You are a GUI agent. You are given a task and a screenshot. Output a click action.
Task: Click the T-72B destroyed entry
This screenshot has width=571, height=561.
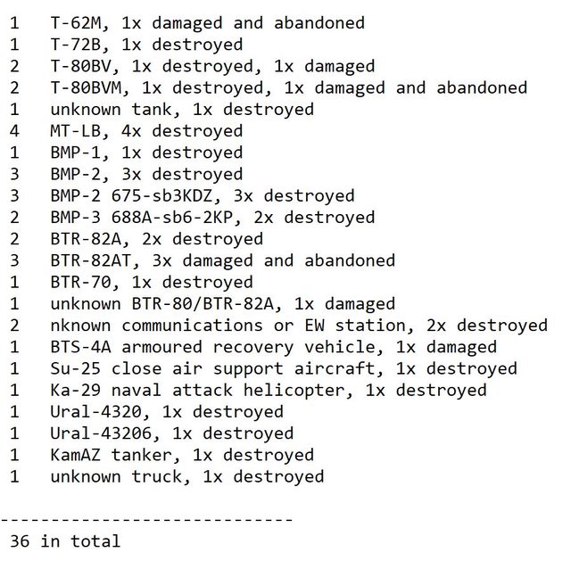click(x=146, y=45)
